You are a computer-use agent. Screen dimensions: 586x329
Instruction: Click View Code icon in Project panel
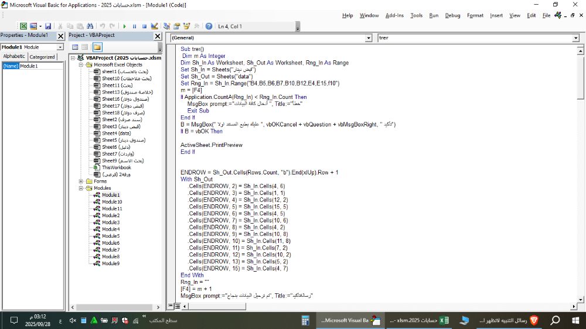pyautogui.click(x=75, y=47)
